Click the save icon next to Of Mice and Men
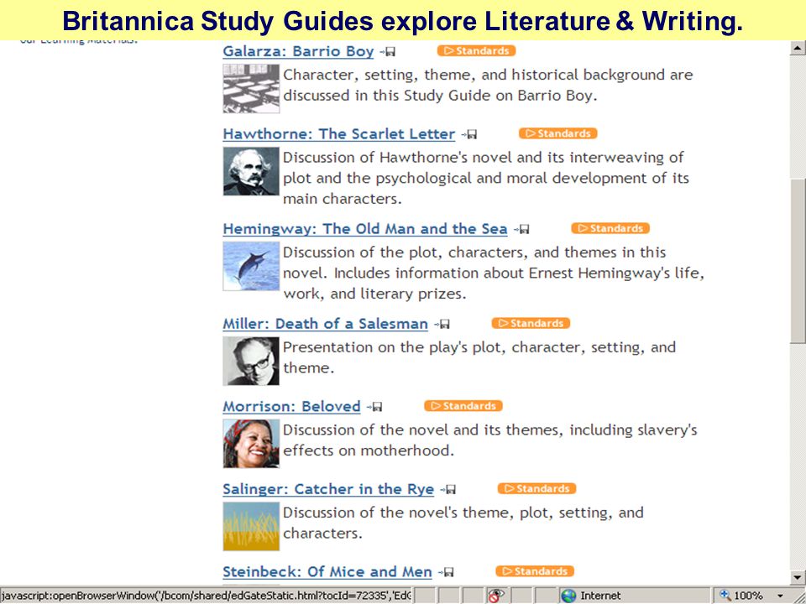 coord(446,573)
